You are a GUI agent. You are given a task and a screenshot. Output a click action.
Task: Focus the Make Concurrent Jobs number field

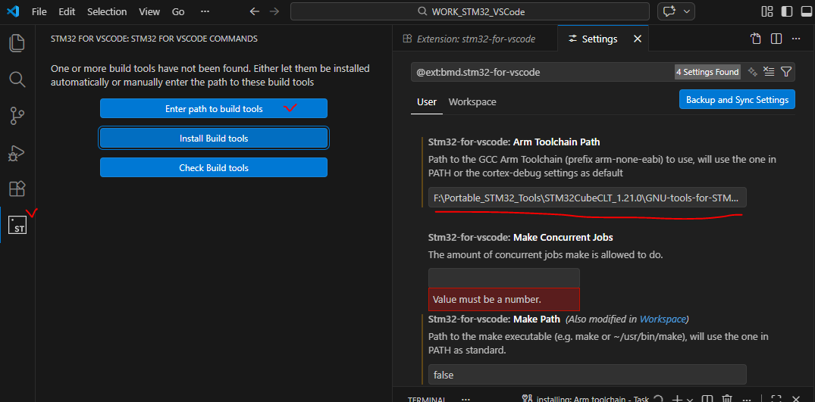click(503, 278)
